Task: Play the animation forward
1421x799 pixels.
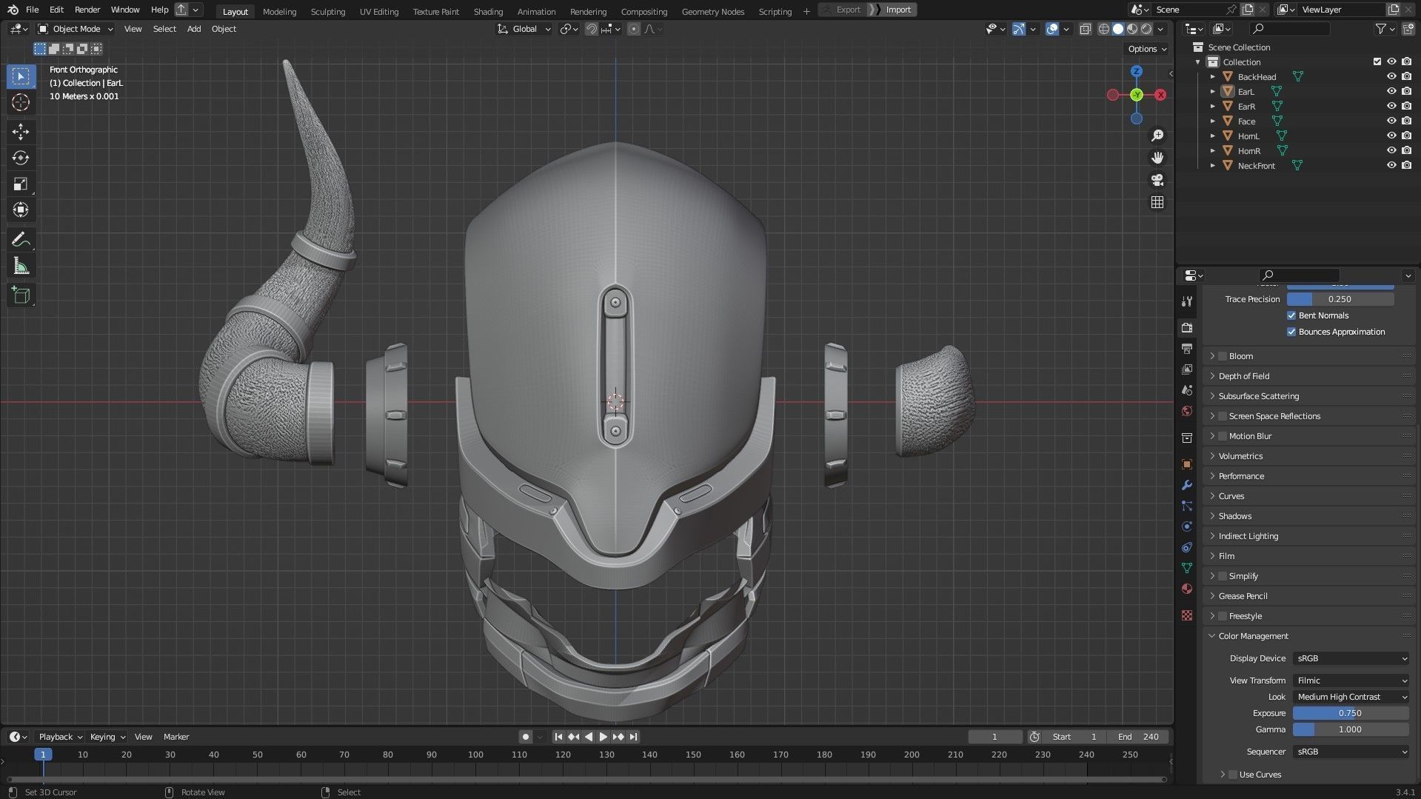Action: [603, 737]
